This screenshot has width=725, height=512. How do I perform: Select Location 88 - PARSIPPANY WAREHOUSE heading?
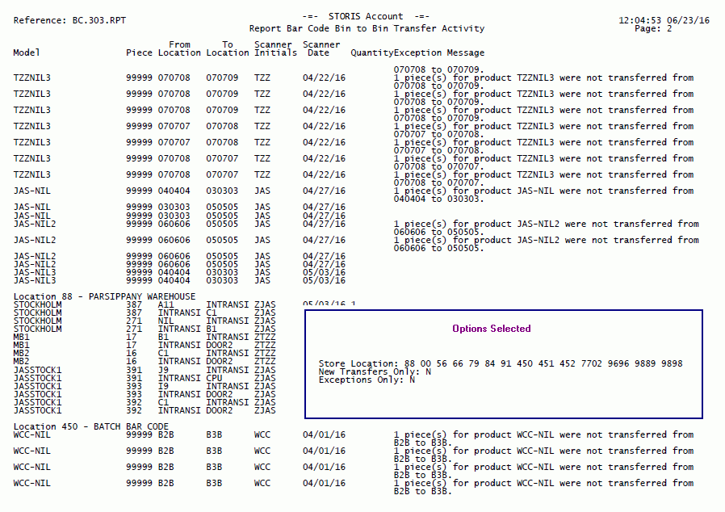(104, 296)
